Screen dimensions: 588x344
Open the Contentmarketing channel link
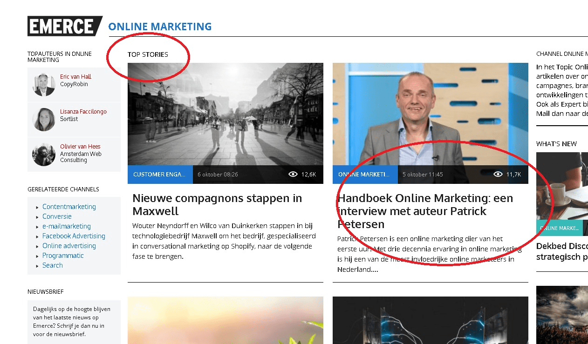tap(69, 207)
